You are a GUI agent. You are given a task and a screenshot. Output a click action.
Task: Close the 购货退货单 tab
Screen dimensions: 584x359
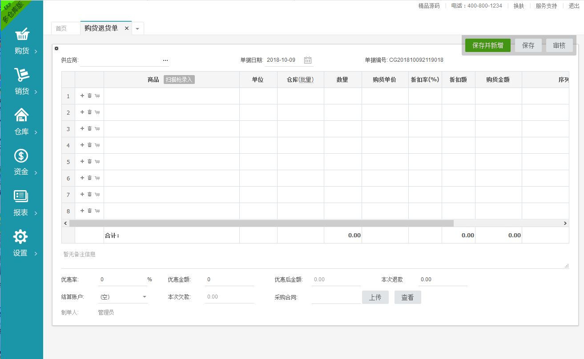pyautogui.click(x=127, y=28)
